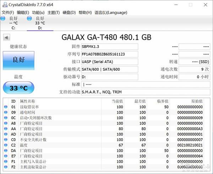Click the transfer mode field SATA/600 | SATA/600
Image resolution: width=213 pixels, height=174 pixels.
(110, 69)
